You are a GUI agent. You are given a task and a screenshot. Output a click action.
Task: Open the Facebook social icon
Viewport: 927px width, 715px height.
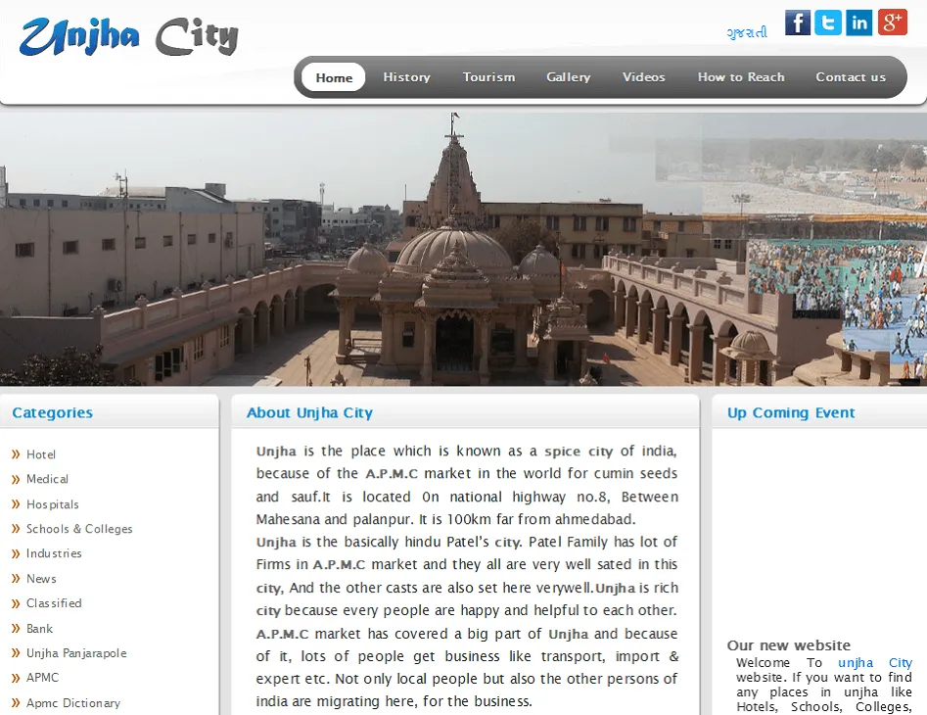coord(798,23)
